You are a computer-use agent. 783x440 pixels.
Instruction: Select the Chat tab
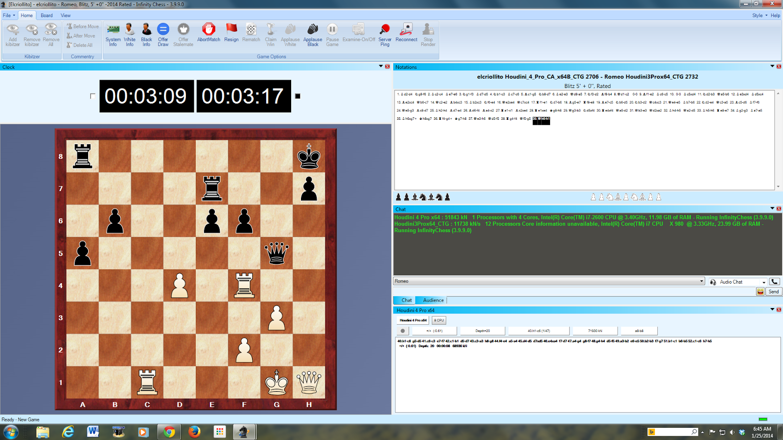pyautogui.click(x=406, y=300)
